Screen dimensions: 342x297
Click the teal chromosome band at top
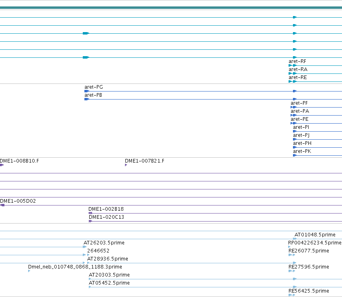(171, 8)
